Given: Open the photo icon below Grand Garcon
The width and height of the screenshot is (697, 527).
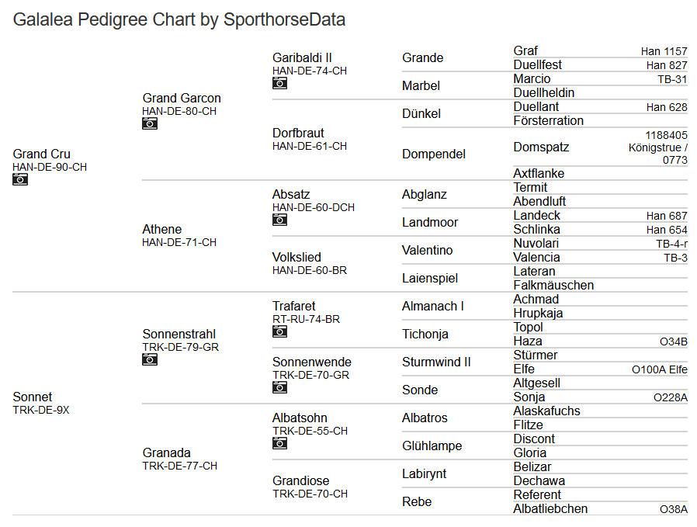Looking at the screenshot, I should (150, 123).
